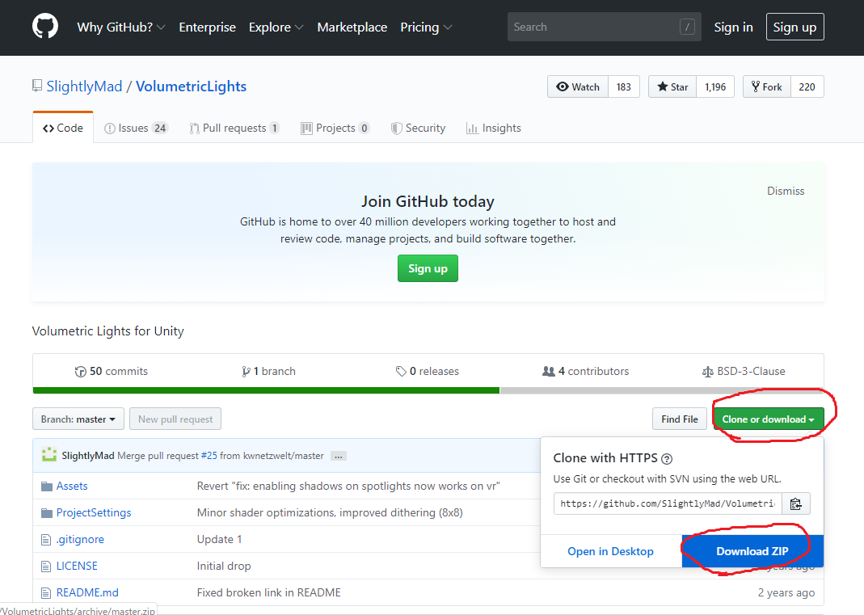Screen dimensions: 864x615
Task: Open commit 'Minor shader optimizations, improved dithering (8x8)'
Action: point(330,512)
